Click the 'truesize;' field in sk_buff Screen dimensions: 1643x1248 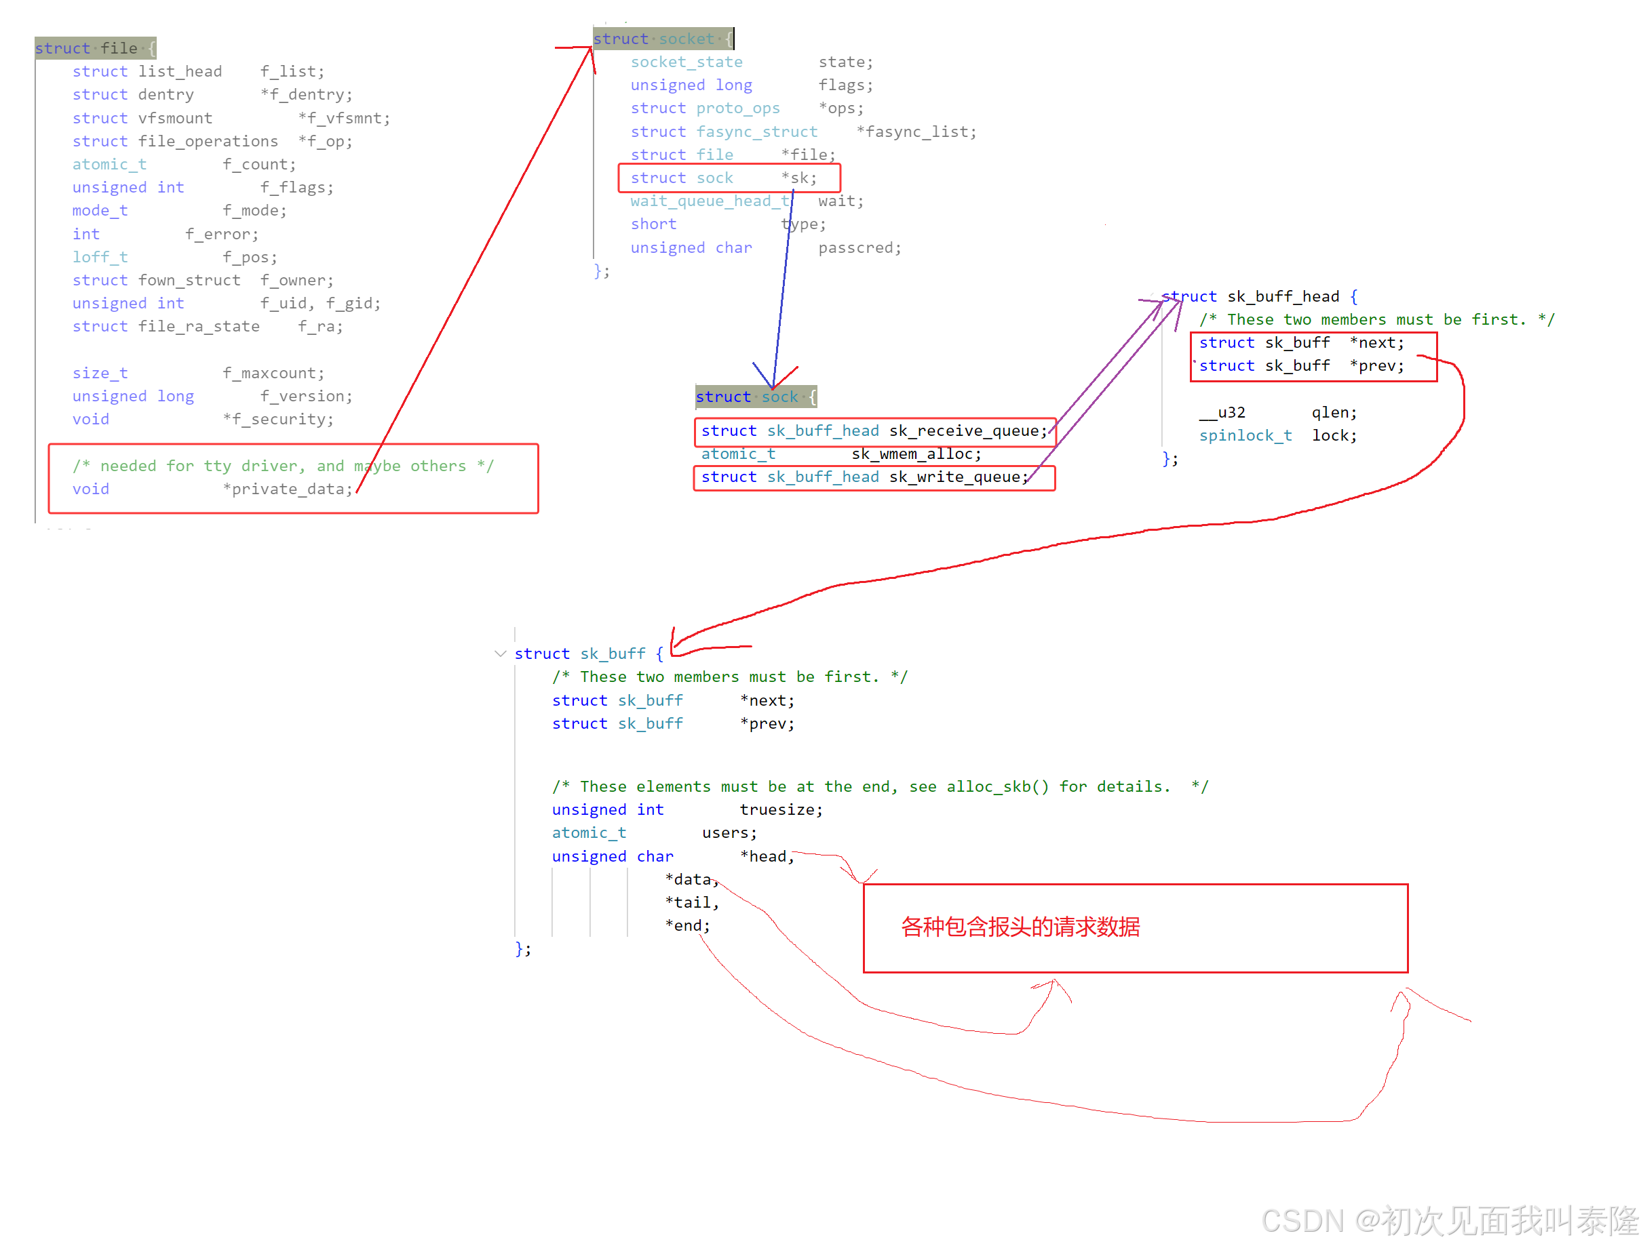point(781,809)
